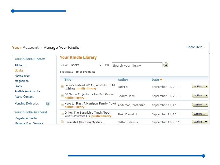Go to Your Account breadcrumb

pyautogui.click(x=25, y=47)
